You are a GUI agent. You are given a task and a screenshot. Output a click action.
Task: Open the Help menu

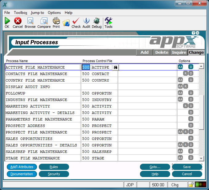(68, 13)
